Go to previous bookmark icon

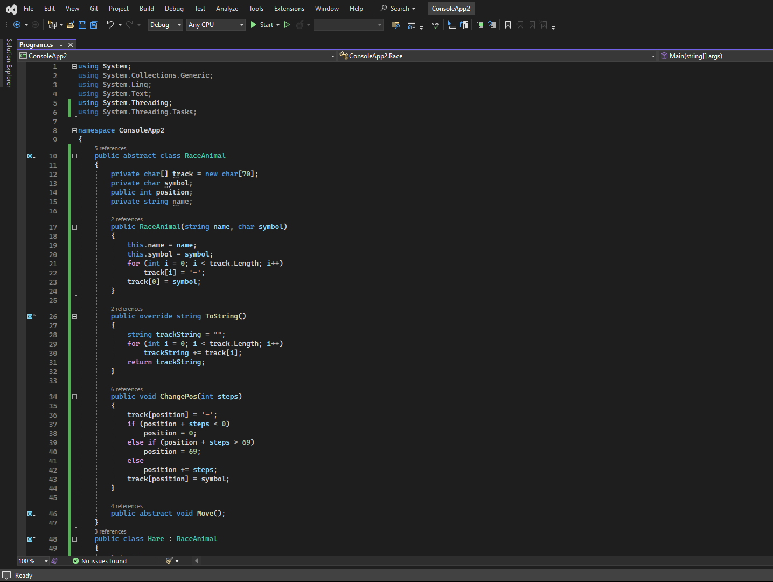click(x=520, y=25)
